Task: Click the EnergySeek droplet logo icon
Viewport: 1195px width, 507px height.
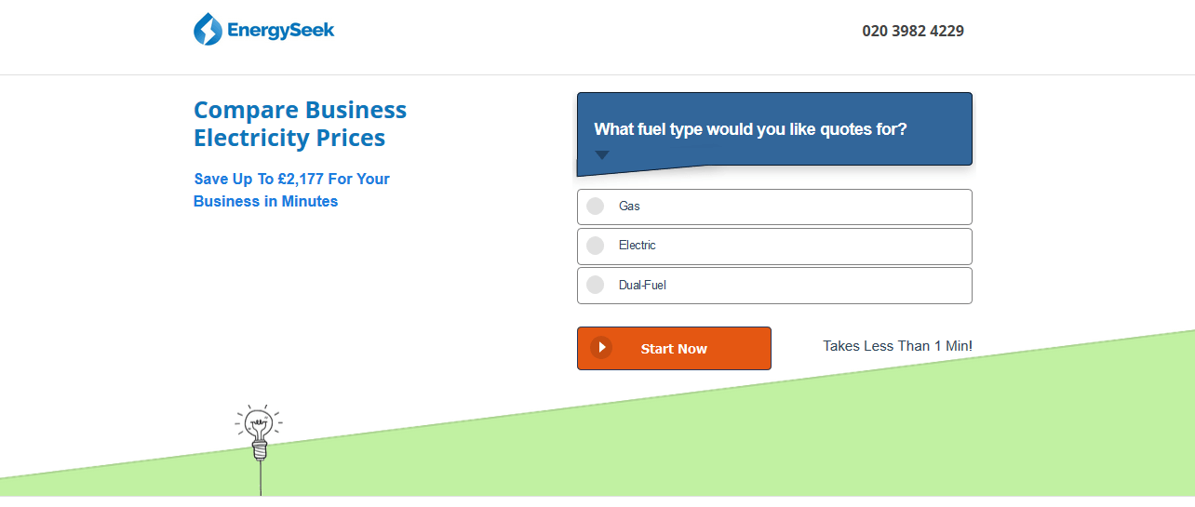Action: pos(208,30)
